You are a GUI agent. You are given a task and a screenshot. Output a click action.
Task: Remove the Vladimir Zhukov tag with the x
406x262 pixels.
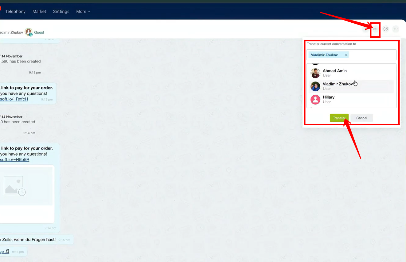(x=346, y=55)
